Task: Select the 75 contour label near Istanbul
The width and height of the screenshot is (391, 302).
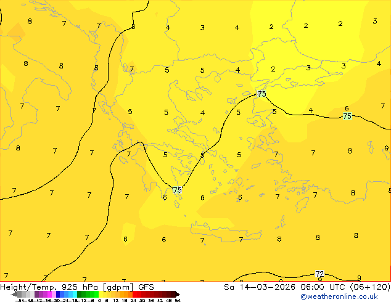Action: point(262,94)
